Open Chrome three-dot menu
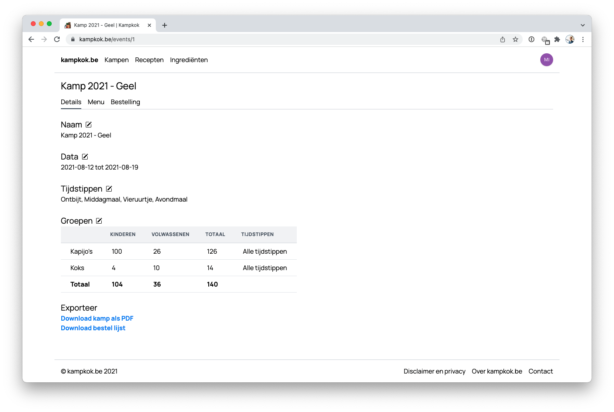The height and width of the screenshot is (412, 614). click(x=583, y=39)
